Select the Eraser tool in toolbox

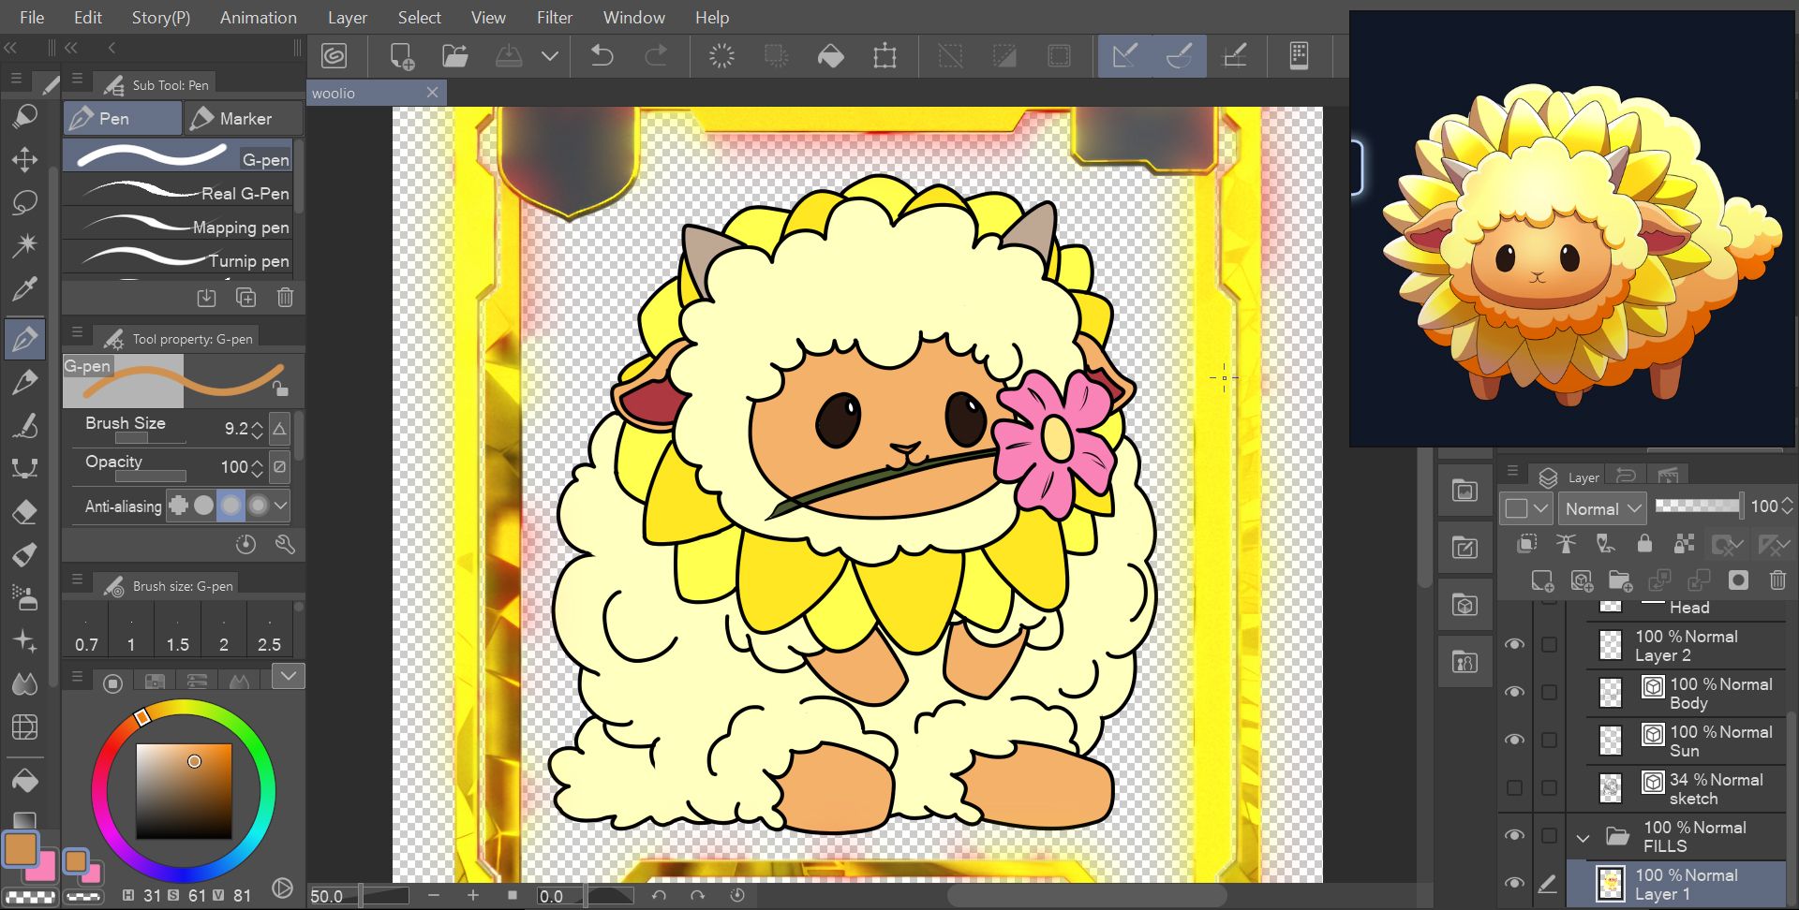click(x=24, y=511)
